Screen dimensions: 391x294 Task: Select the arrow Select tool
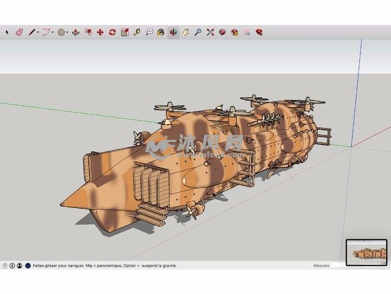(x=7, y=32)
